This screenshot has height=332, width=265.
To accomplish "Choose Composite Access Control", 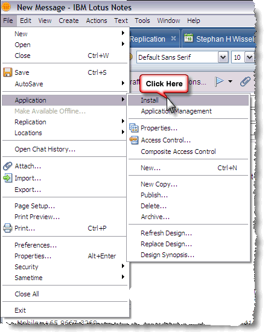I will [188, 152].
